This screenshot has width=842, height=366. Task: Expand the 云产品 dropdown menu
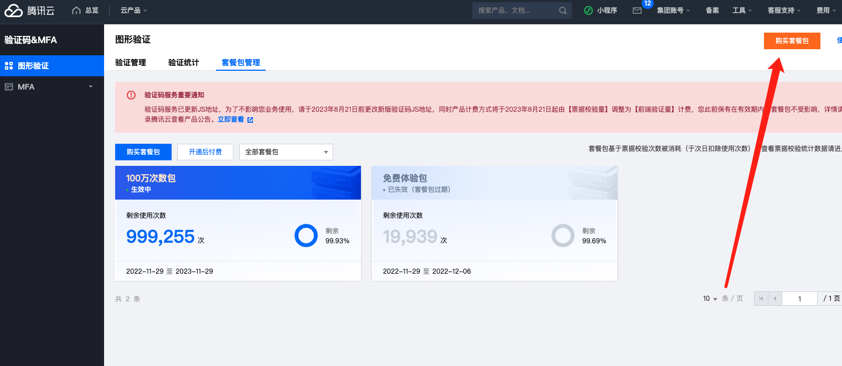pyautogui.click(x=133, y=11)
